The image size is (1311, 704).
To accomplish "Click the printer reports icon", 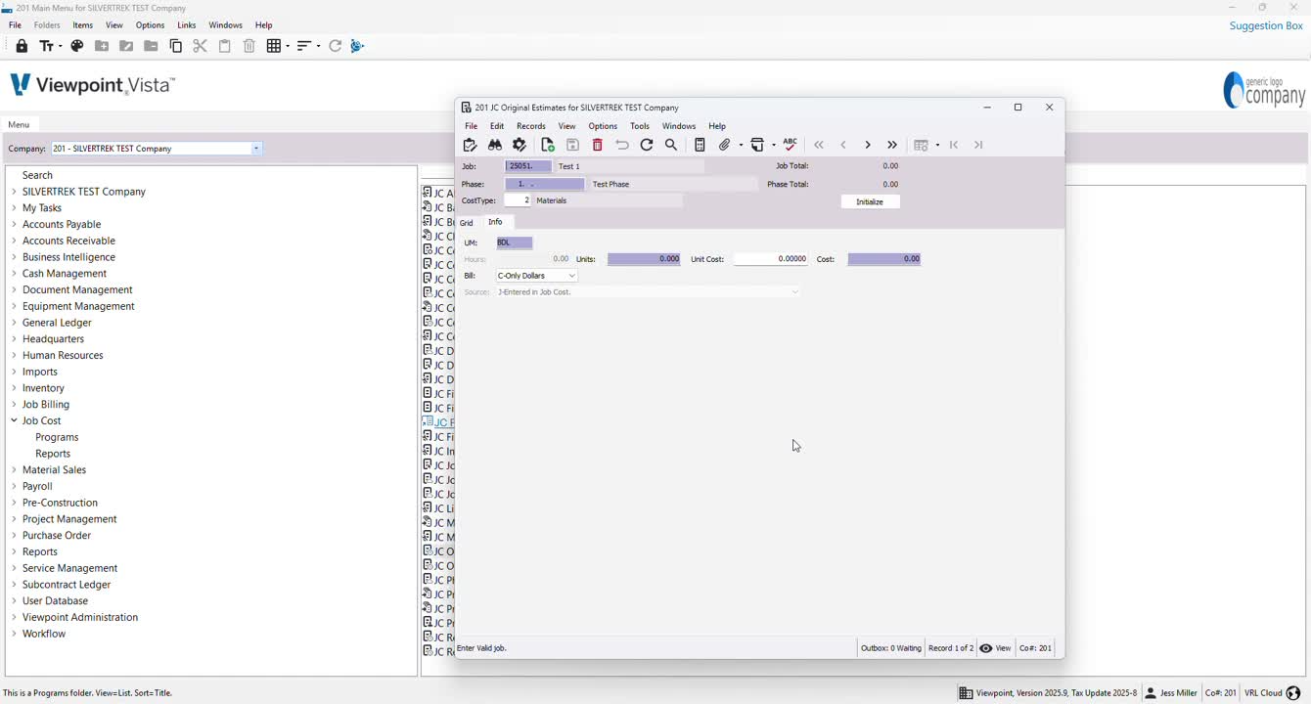I will [x=757, y=145].
